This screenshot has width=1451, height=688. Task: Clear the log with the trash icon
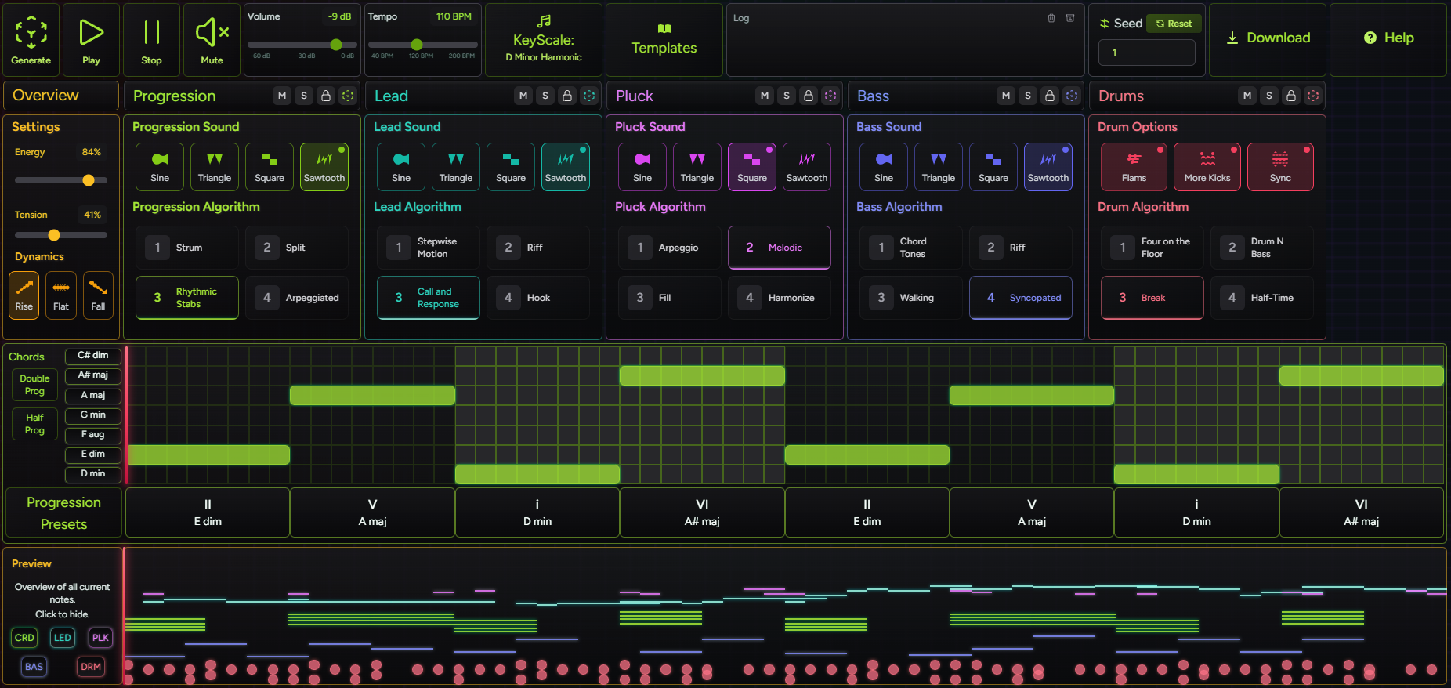(x=1051, y=18)
